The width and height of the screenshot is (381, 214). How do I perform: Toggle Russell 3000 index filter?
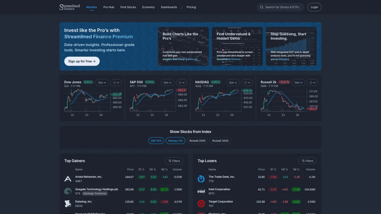coord(220,141)
